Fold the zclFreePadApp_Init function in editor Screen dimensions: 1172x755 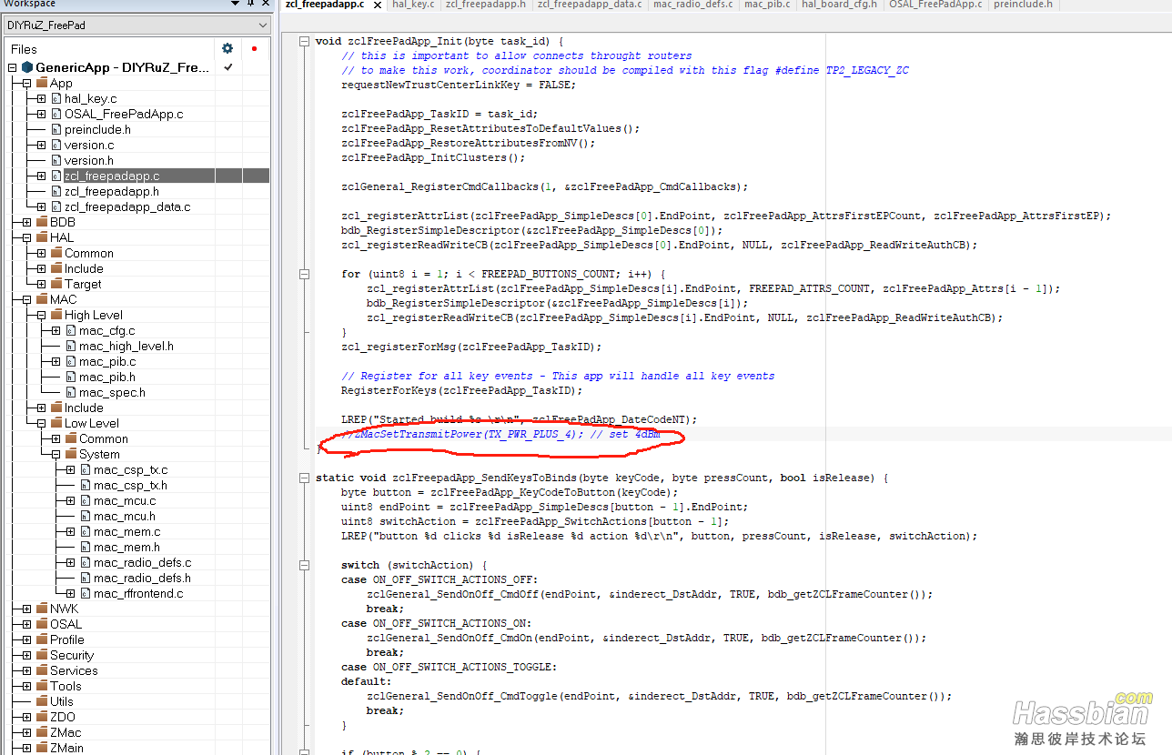[x=303, y=41]
